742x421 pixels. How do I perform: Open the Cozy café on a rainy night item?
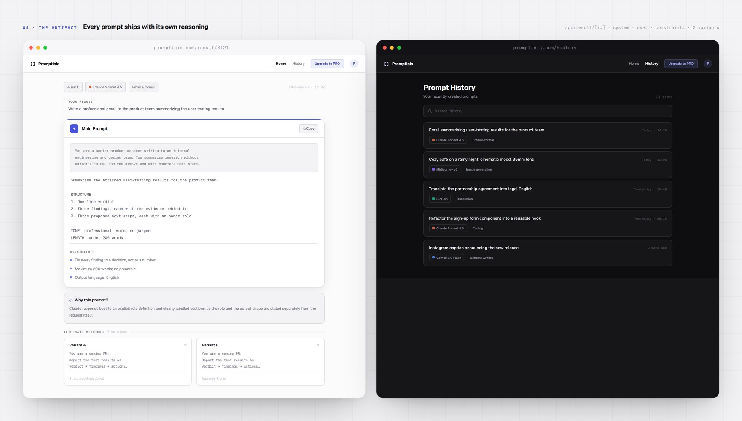point(548,165)
